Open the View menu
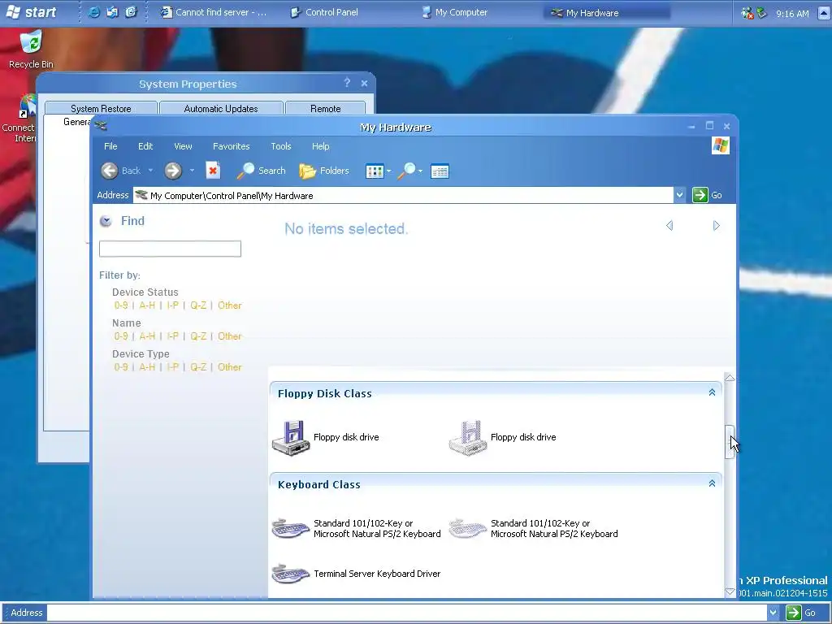Viewport: 832px width, 624px height. [183, 146]
